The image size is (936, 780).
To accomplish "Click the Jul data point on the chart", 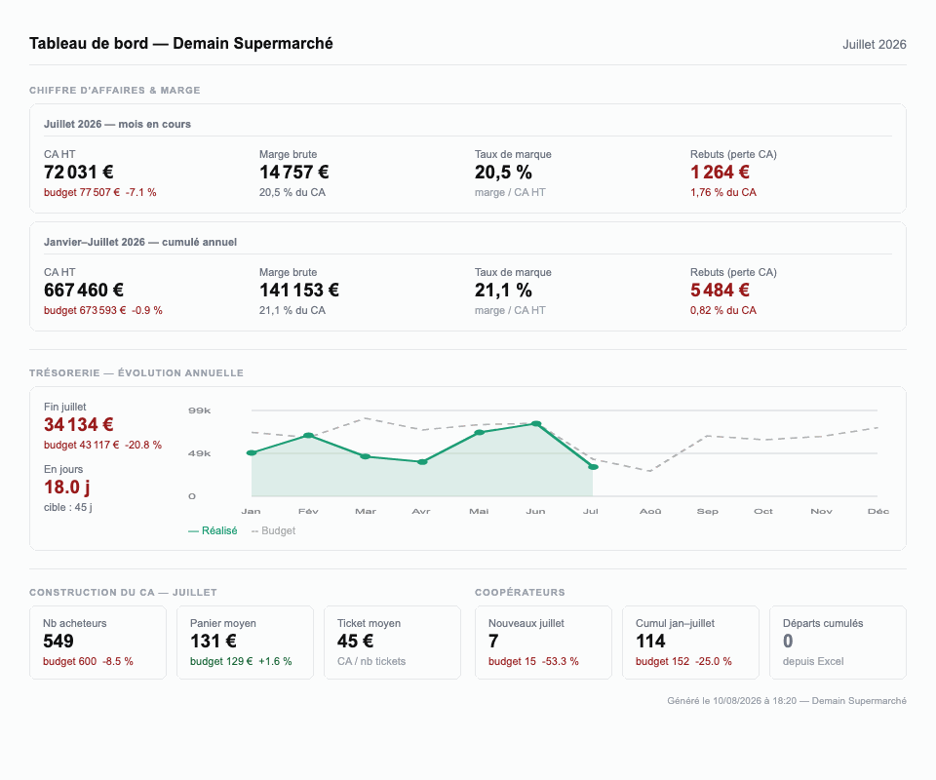I will click(x=593, y=467).
